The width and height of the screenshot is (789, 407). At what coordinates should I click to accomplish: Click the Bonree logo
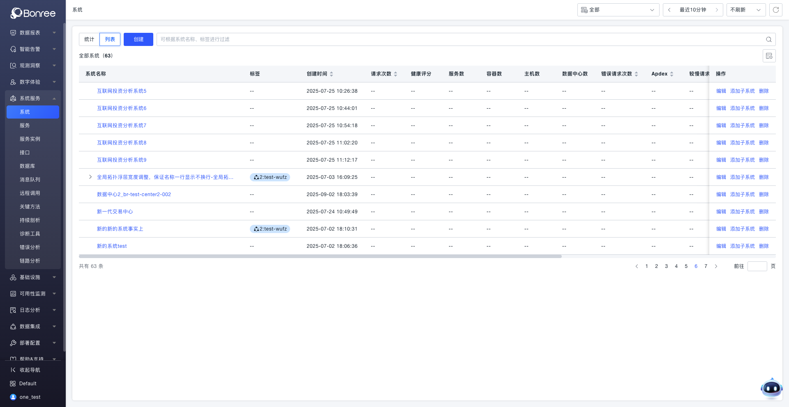[x=33, y=13]
